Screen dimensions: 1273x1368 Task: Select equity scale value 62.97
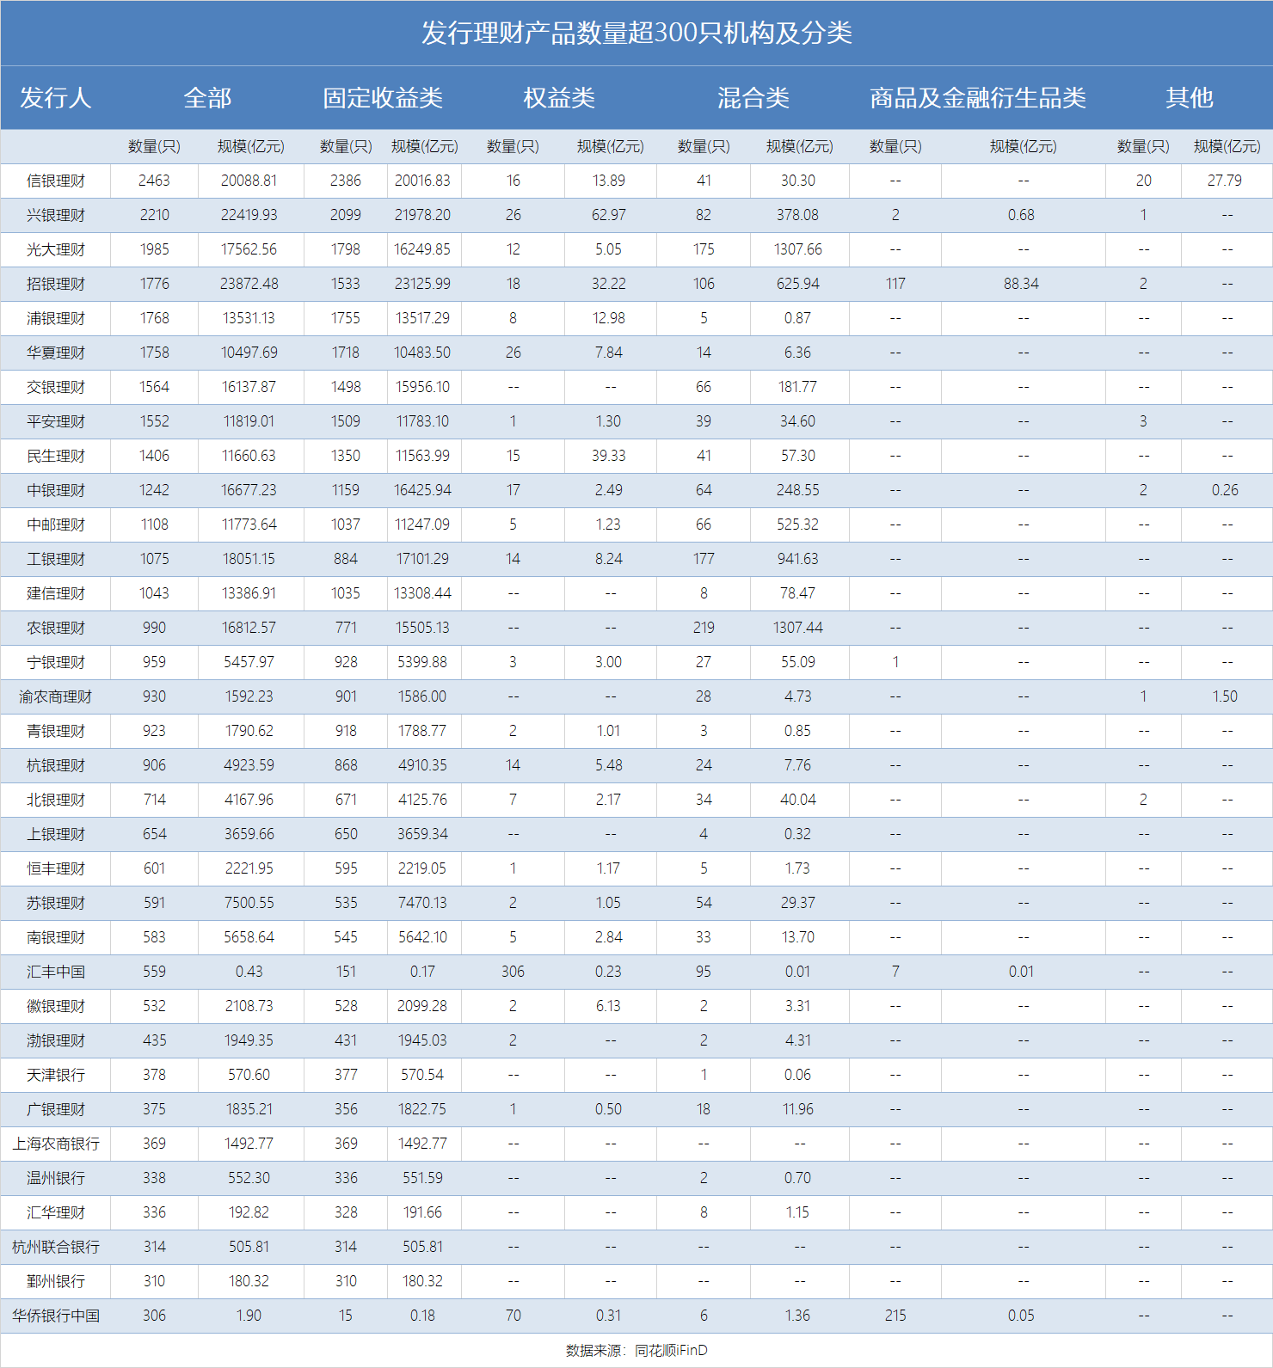click(609, 215)
